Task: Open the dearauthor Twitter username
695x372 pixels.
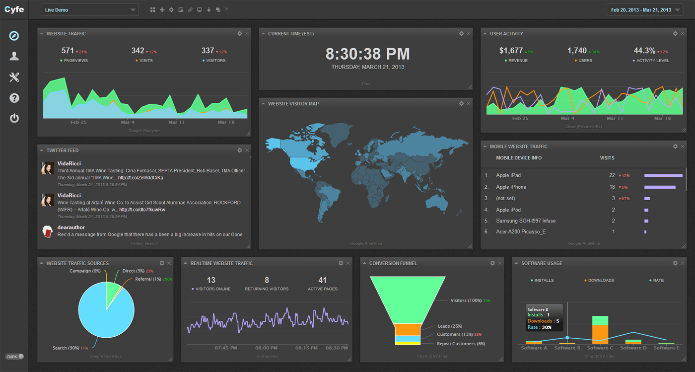Action: [x=71, y=227]
